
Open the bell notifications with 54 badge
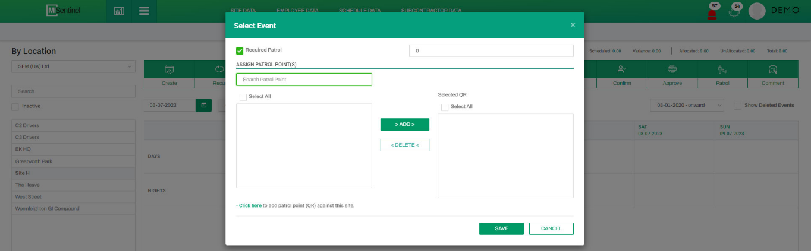pos(735,13)
